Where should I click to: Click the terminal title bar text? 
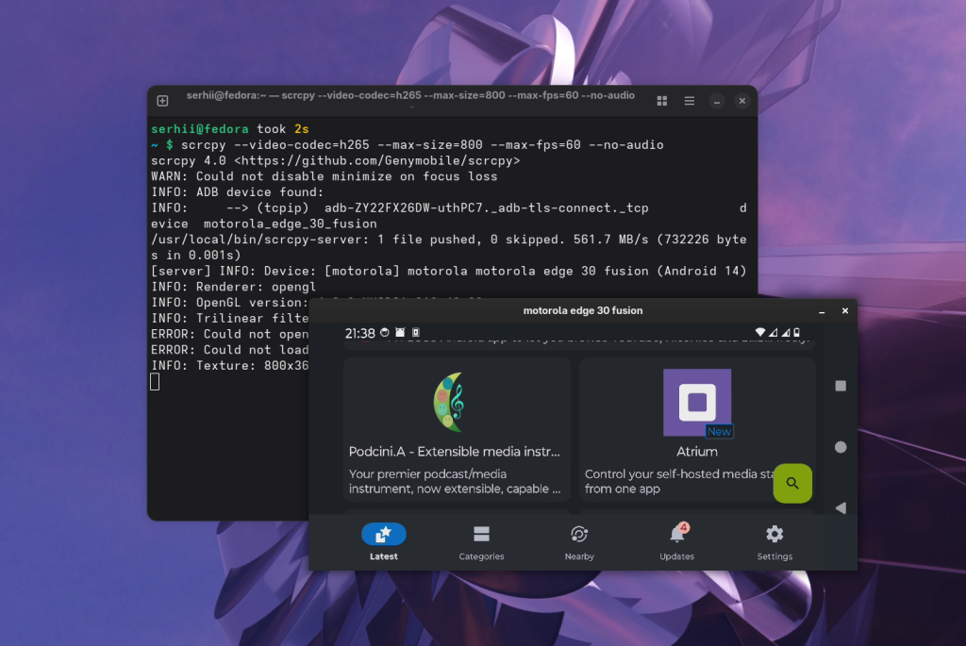coord(410,95)
